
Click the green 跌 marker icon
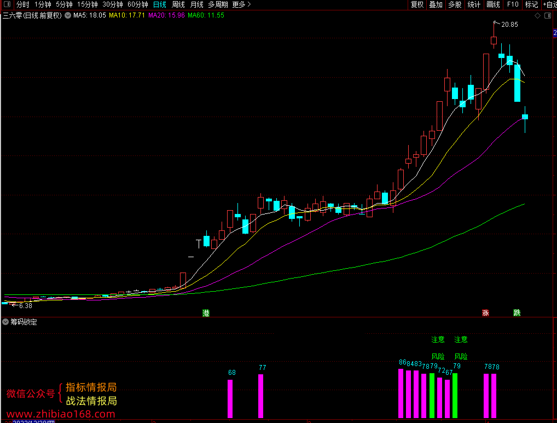[517, 312]
